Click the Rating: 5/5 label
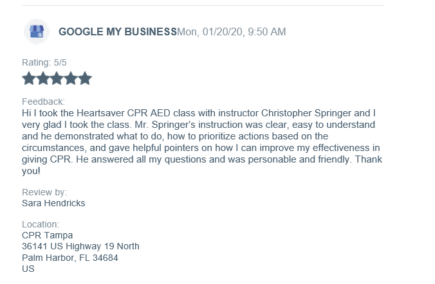This screenshot has height=284, width=435. pos(44,62)
